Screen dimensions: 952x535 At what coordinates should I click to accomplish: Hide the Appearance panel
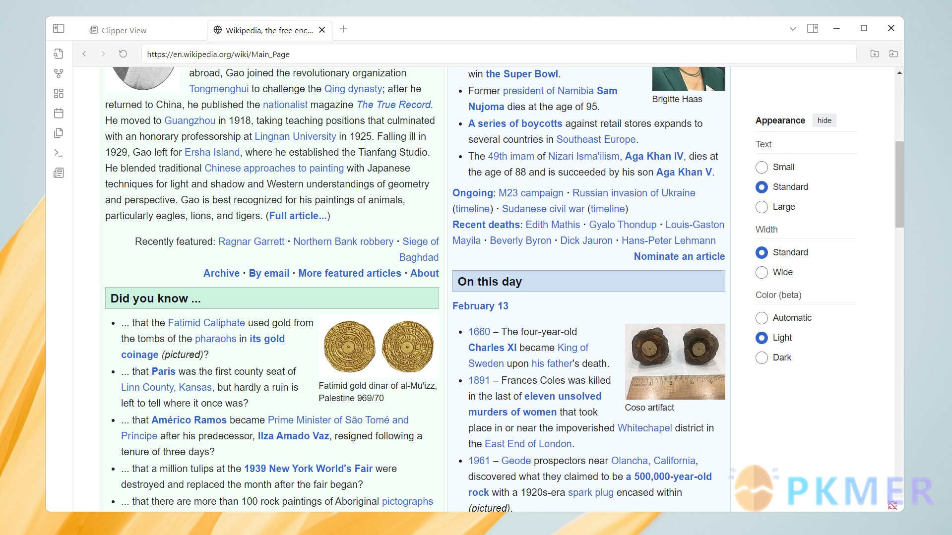pyautogui.click(x=824, y=120)
